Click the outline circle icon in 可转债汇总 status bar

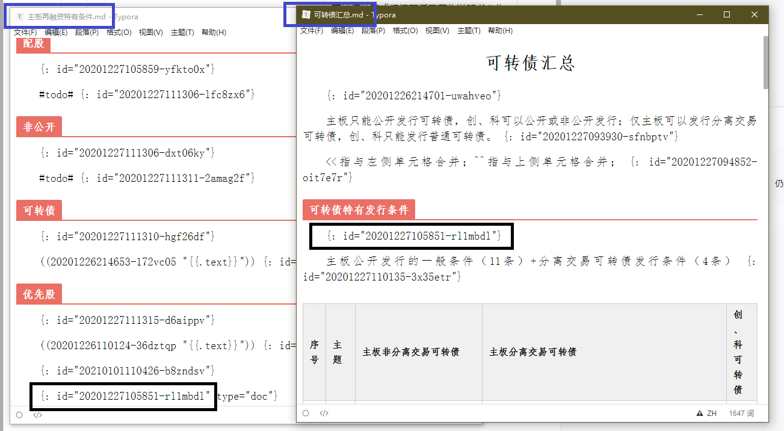[305, 413]
